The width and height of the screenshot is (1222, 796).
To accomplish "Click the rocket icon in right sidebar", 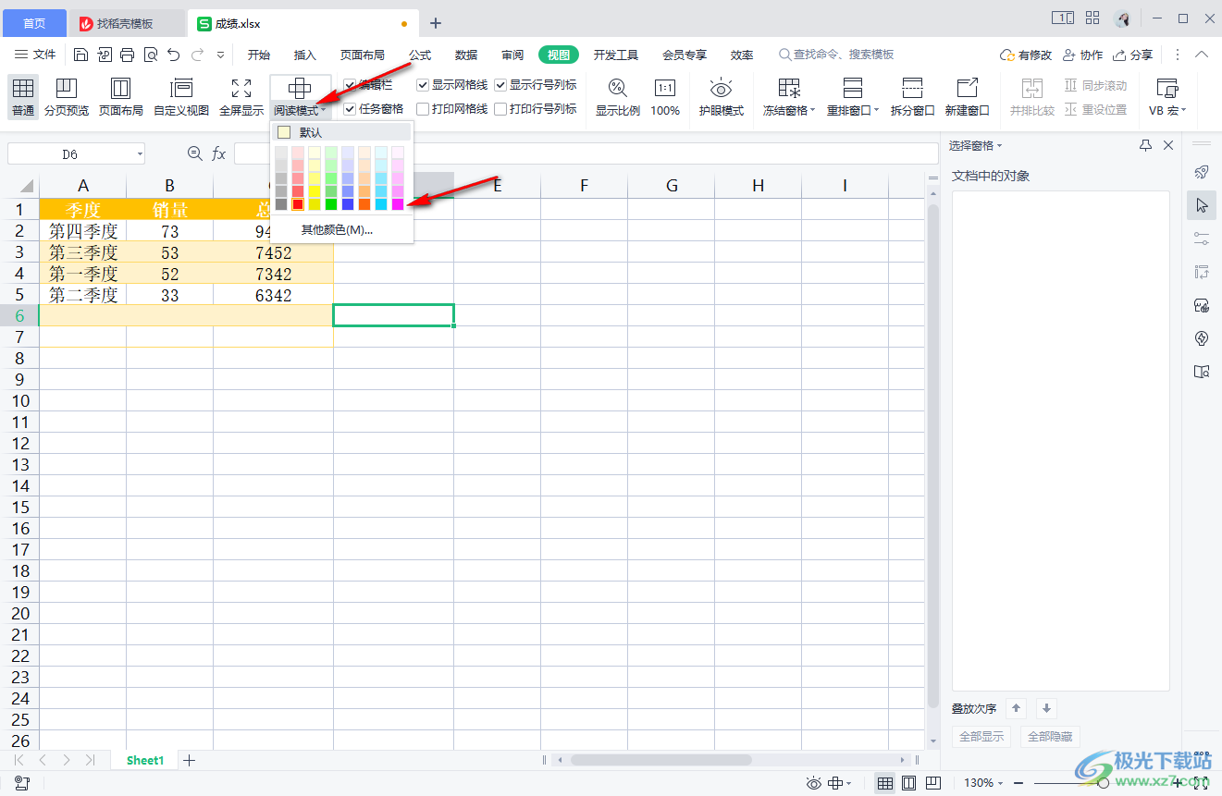I will [x=1202, y=172].
